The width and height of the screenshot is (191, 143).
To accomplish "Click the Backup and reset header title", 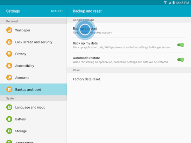I will click(x=87, y=11).
